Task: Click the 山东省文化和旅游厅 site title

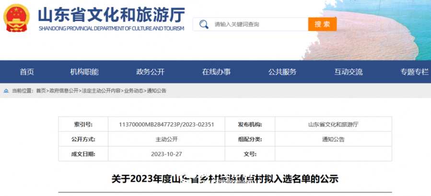Action: coord(111,15)
